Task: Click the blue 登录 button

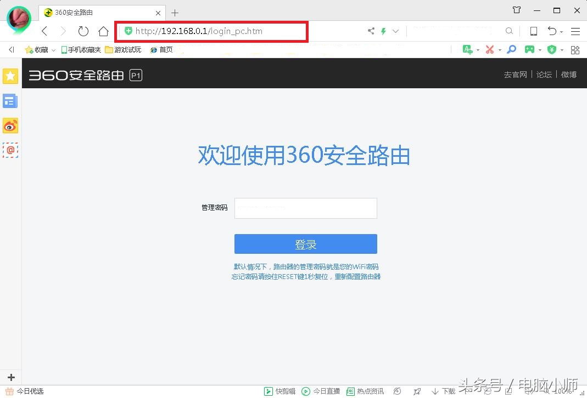Action: [x=305, y=244]
